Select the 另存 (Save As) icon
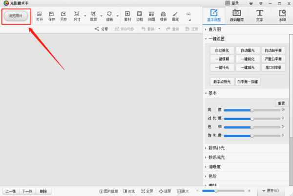 pyautogui.click(x=63, y=16)
